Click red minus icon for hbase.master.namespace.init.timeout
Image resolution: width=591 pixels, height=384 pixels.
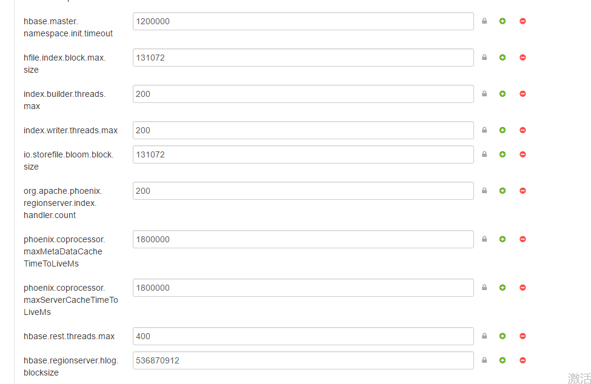pos(523,21)
